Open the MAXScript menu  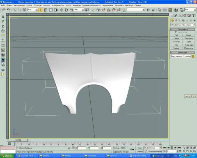click(x=129, y=5)
